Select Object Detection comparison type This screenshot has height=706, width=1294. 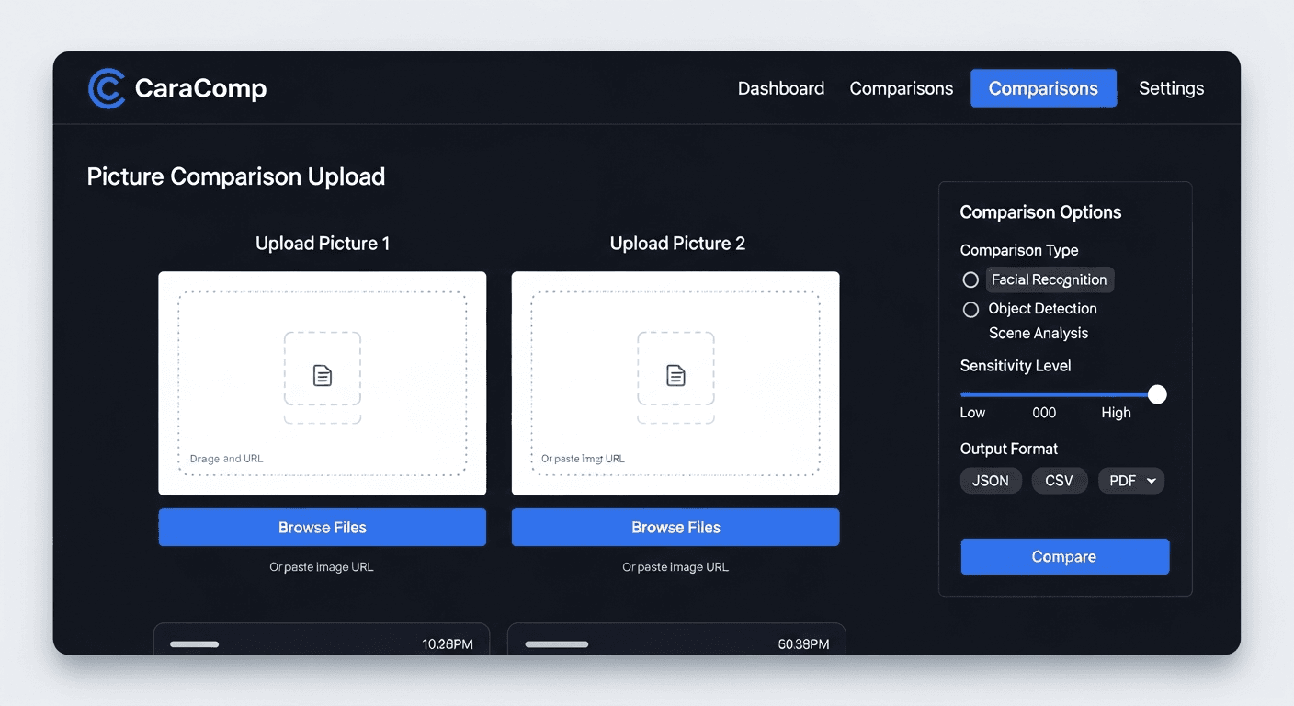pos(970,309)
